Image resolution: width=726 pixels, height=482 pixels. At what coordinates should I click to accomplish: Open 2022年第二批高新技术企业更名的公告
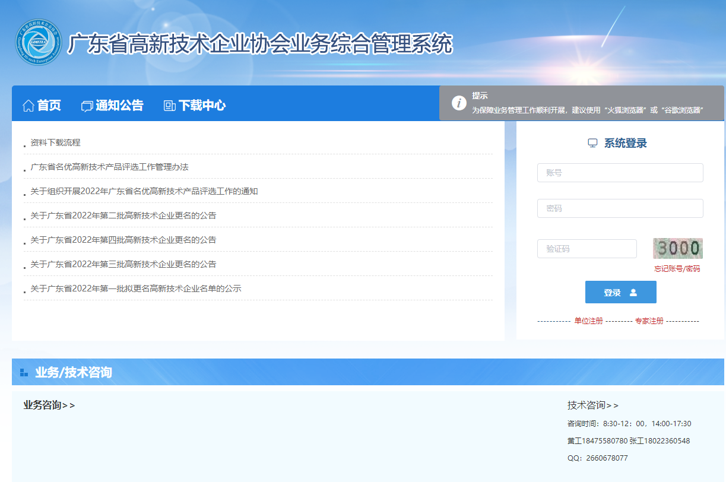pyautogui.click(x=123, y=215)
